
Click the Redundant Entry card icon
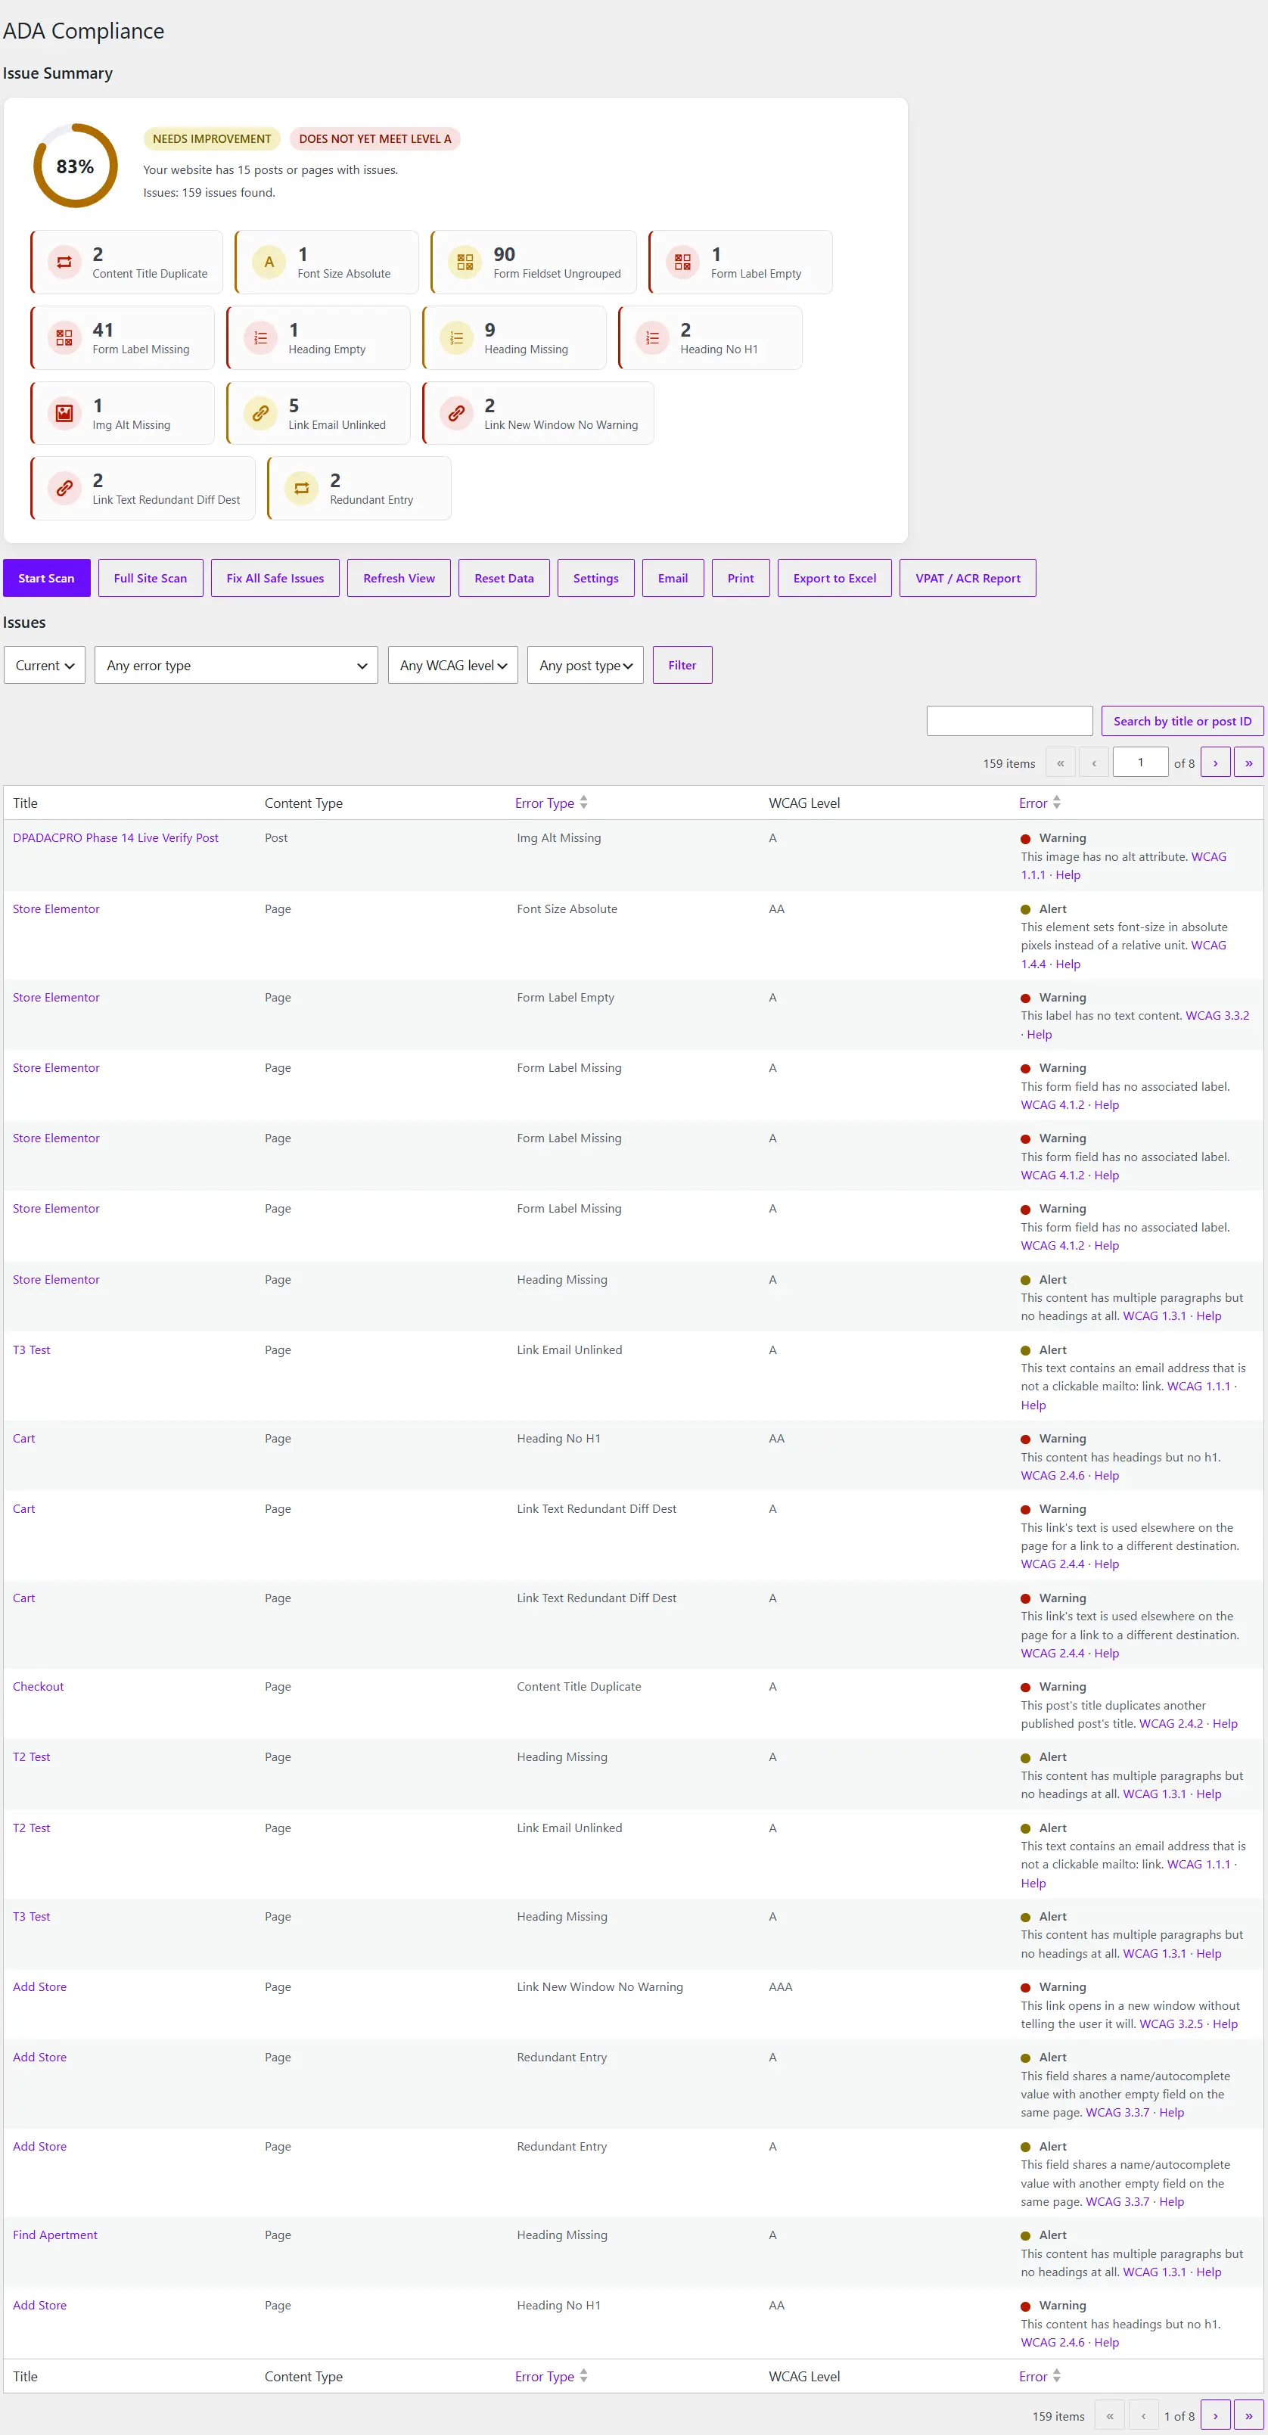click(x=302, y=488)
